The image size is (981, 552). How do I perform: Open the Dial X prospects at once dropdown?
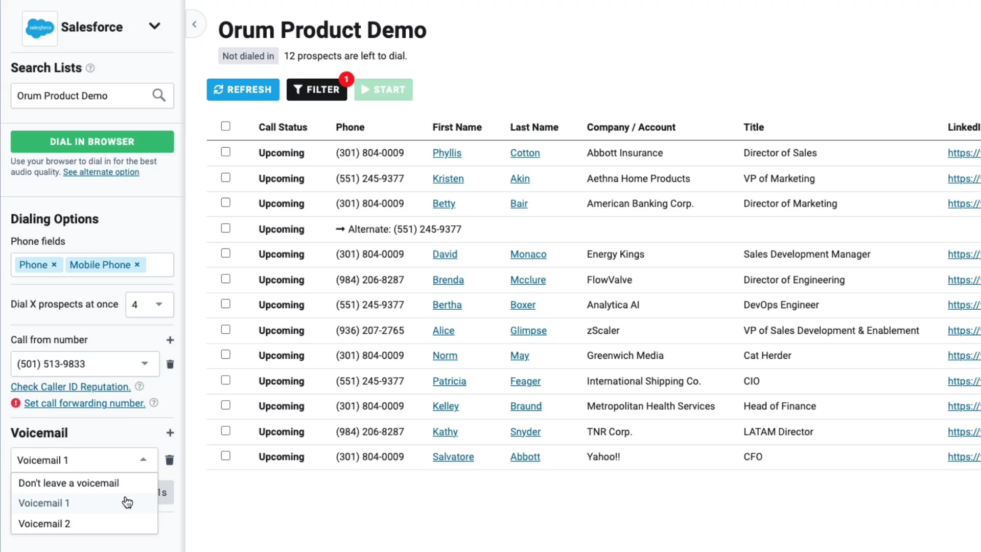[149, 305]
